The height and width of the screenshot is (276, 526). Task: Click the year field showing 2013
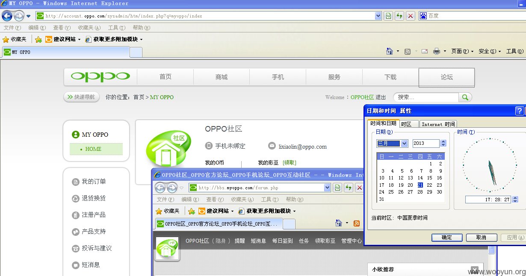(426, 144)
